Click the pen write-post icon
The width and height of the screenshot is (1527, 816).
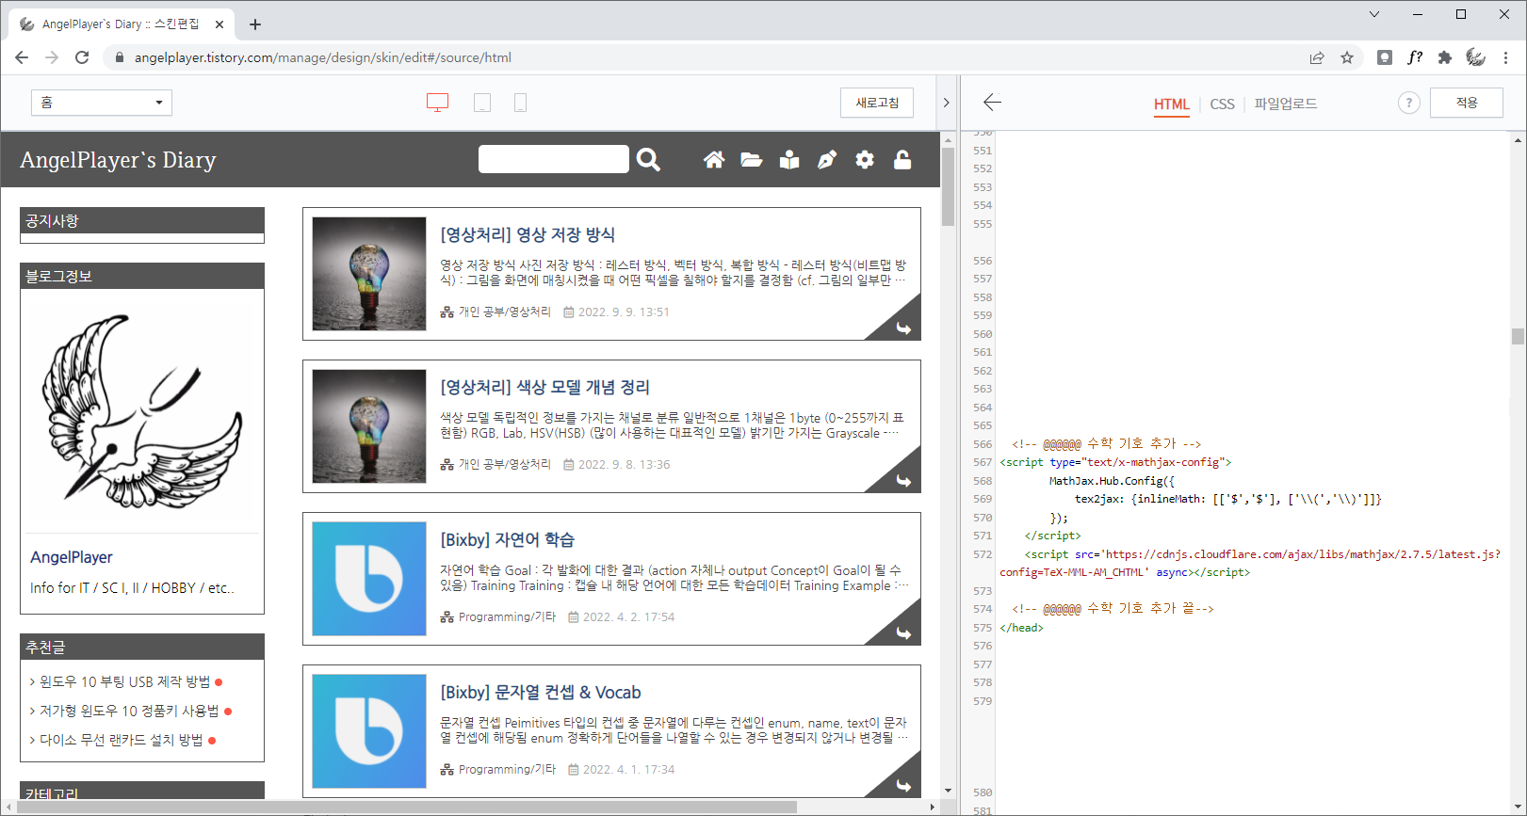[827, 160]
